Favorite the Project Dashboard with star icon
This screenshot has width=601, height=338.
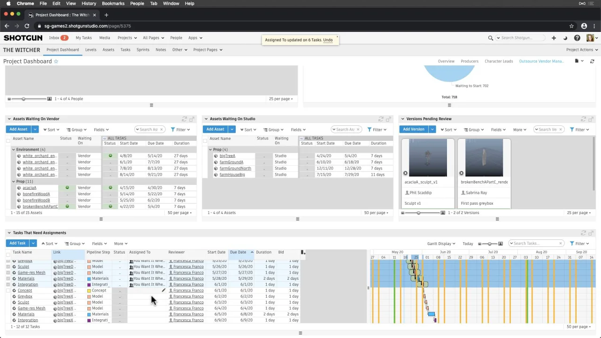[x=56, y=61]
